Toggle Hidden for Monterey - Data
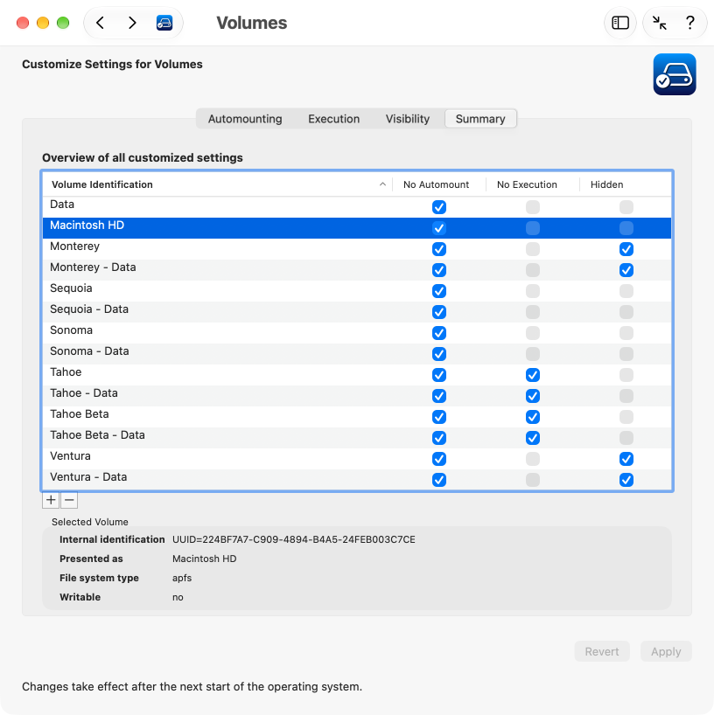 626,270
